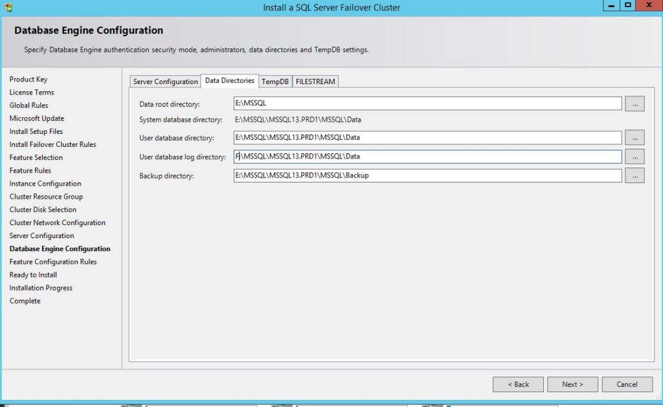Browse for the Data root directory
Viewport: 663px width, 407px height.
635,104
